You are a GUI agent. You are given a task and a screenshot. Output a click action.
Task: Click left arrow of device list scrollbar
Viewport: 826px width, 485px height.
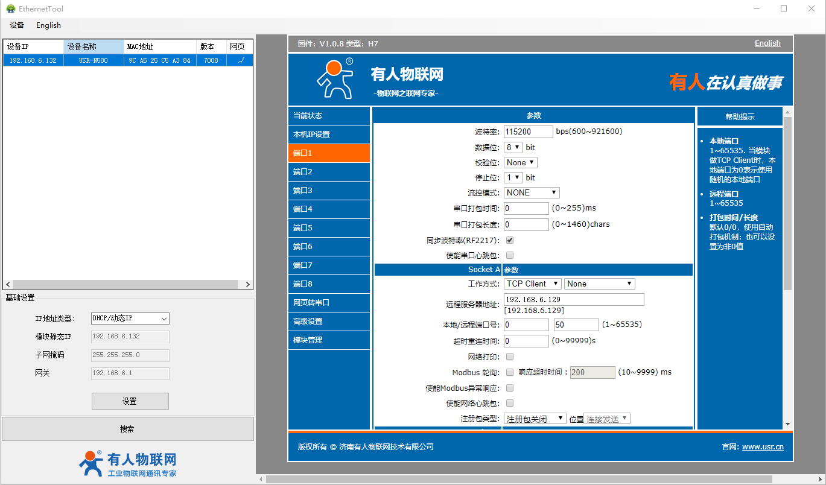(8, 284)
